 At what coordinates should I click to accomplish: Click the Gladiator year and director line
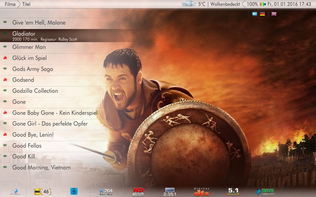click(x=45, y=39)
